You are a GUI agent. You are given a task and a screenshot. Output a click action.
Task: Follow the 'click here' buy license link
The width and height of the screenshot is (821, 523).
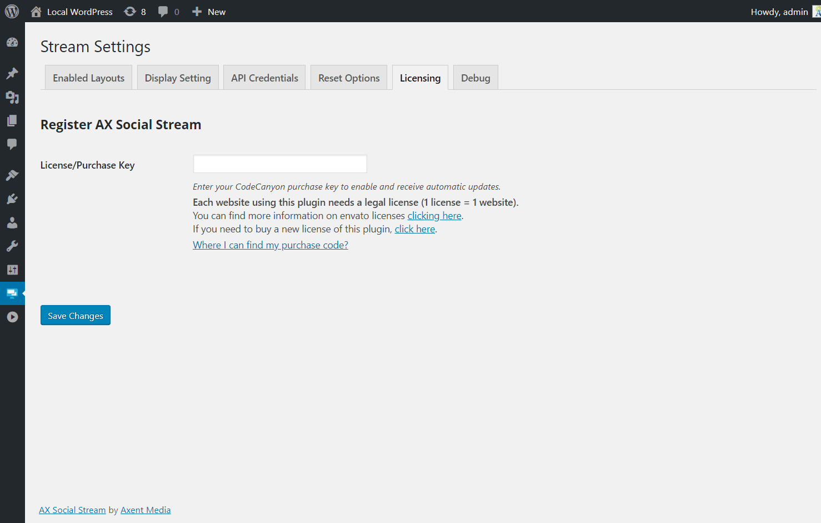tap(415, 229)
